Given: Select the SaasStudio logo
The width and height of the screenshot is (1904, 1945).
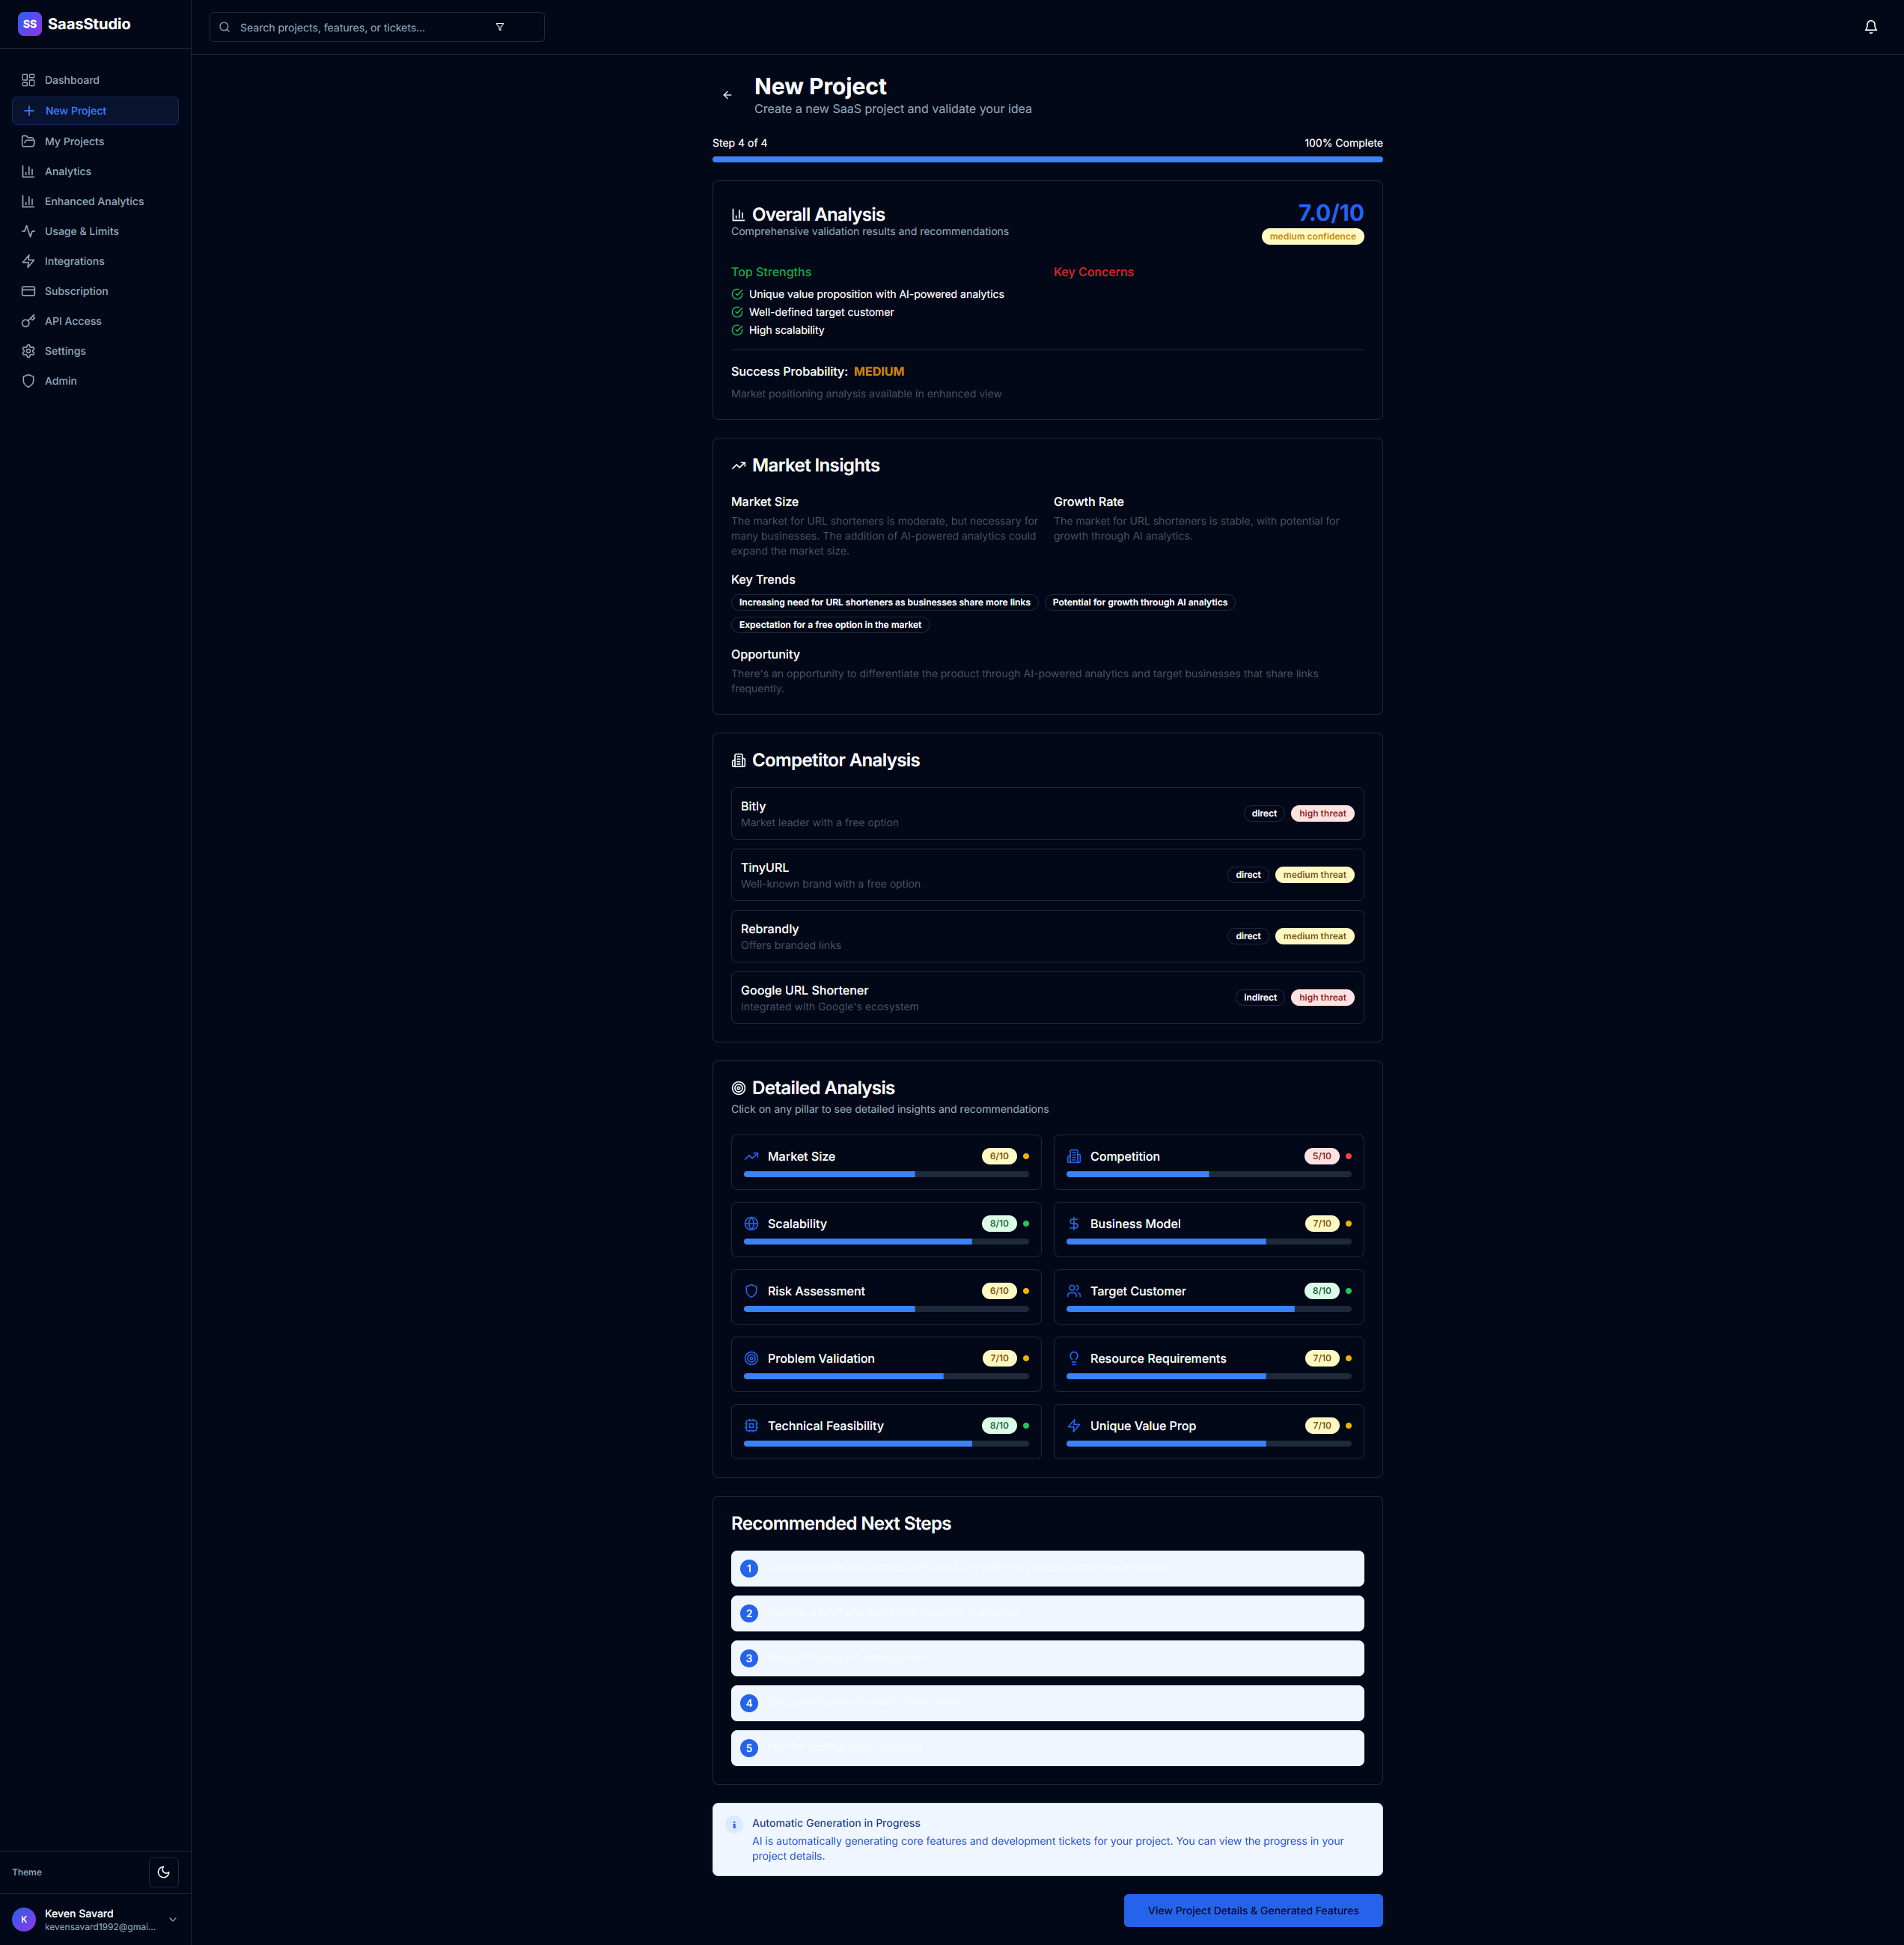Looking at the screenshot, I should [73, 24].
